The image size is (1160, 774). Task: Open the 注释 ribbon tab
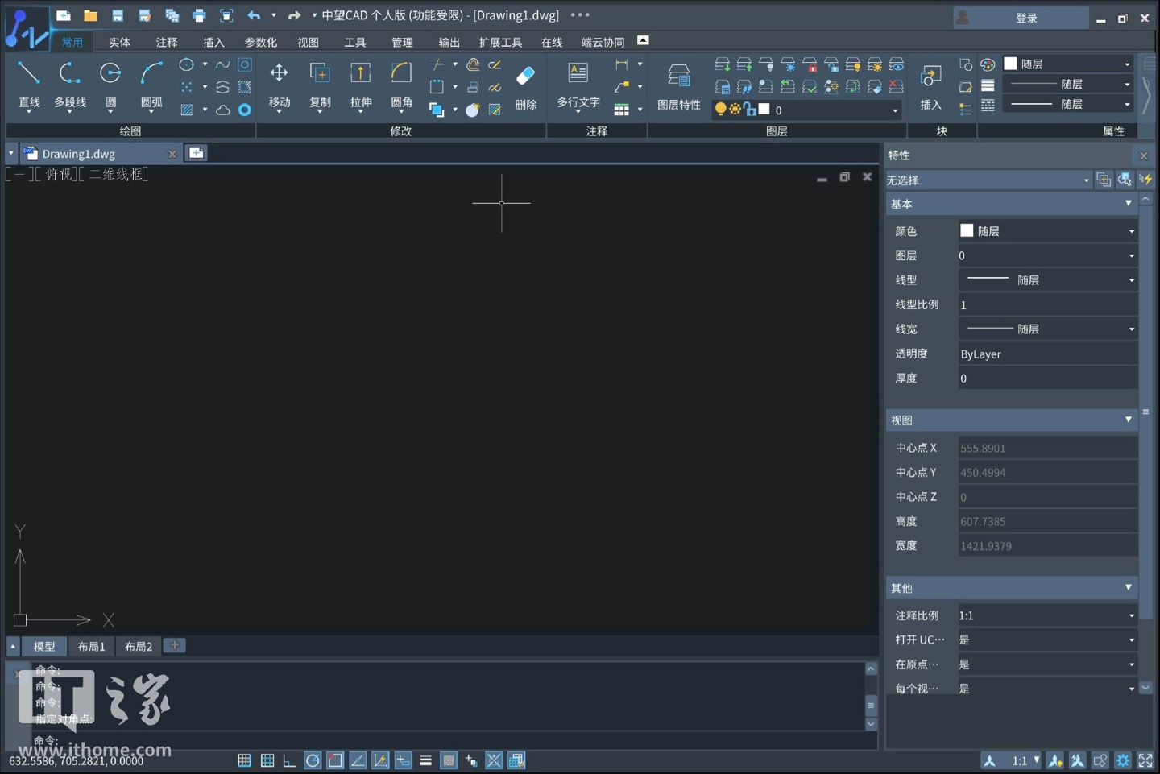(x=167, y=42)
